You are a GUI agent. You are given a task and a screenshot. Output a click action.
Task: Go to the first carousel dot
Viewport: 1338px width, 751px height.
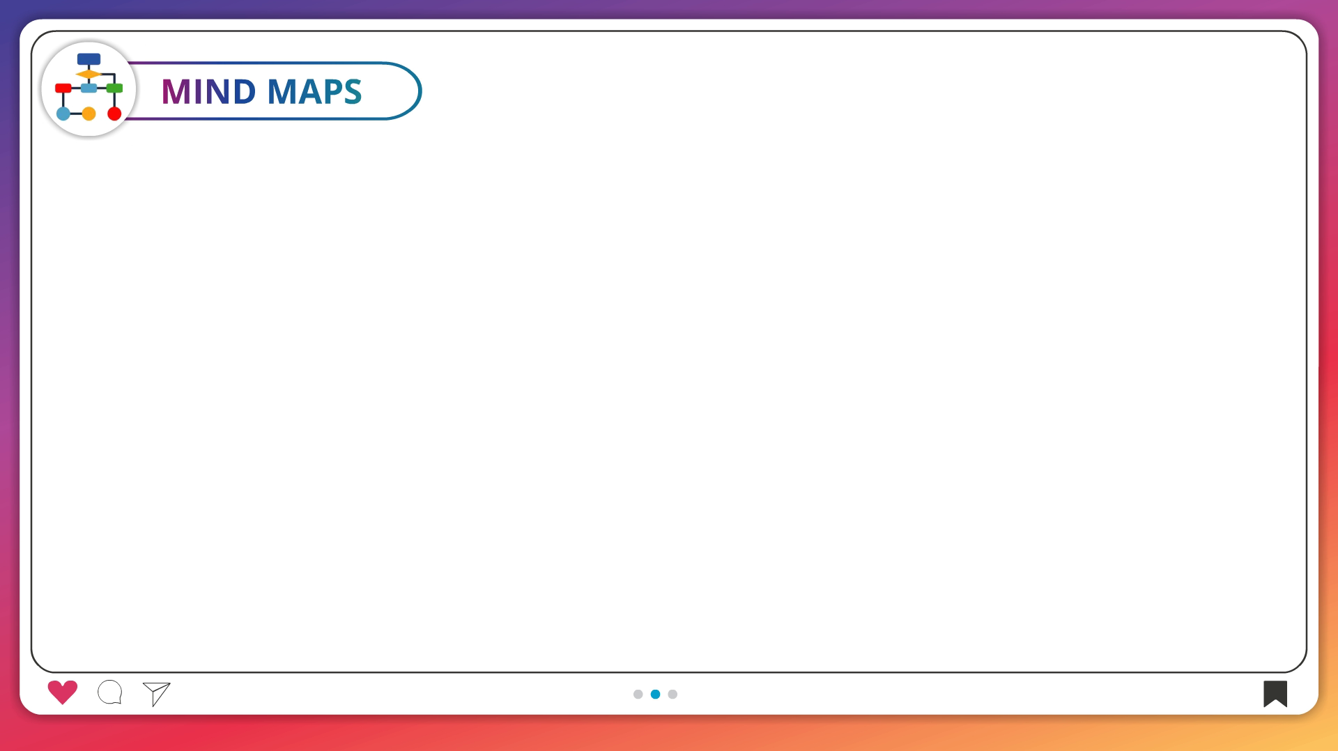tap(638, 694)
